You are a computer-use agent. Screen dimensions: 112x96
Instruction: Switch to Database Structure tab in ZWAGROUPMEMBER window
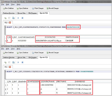[x=9, y=57]
